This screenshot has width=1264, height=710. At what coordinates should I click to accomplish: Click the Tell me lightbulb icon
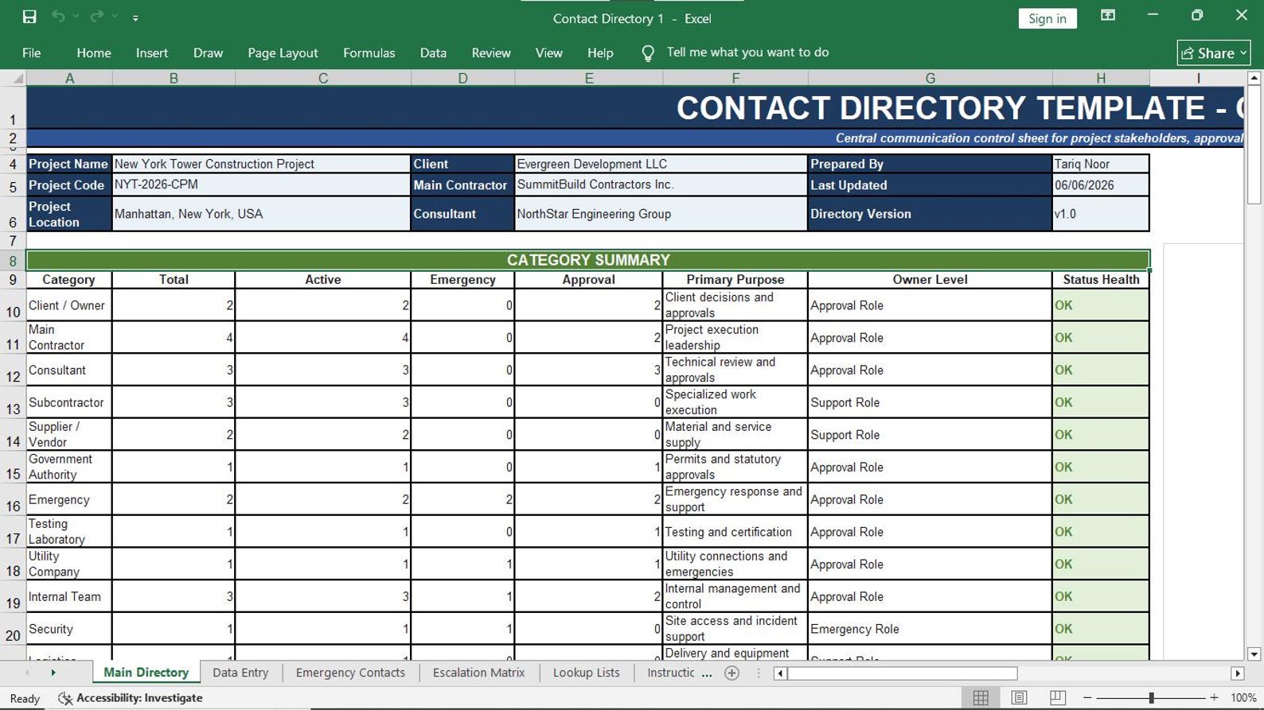(x=648, y=52)
